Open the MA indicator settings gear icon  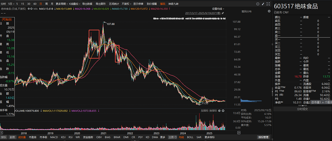pos(29,9)
